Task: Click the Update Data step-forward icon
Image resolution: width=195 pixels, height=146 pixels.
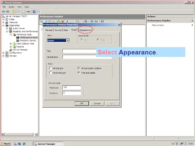Action: pyautogui.click(x=96, y=21)
